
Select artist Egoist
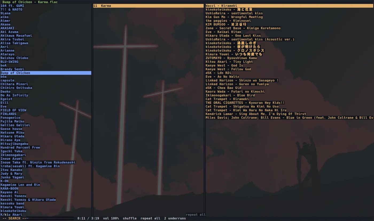coord(6,99)
